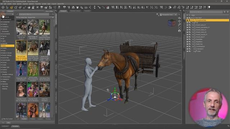This screenshot has width=230, height=129.
Task: Toggle visibility of scene row directly below Hip
Action: pyautogui.click(x=187, y=25)
